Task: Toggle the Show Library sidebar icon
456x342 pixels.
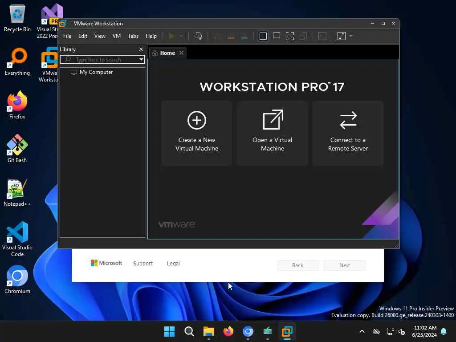Action: coord(263,36)
